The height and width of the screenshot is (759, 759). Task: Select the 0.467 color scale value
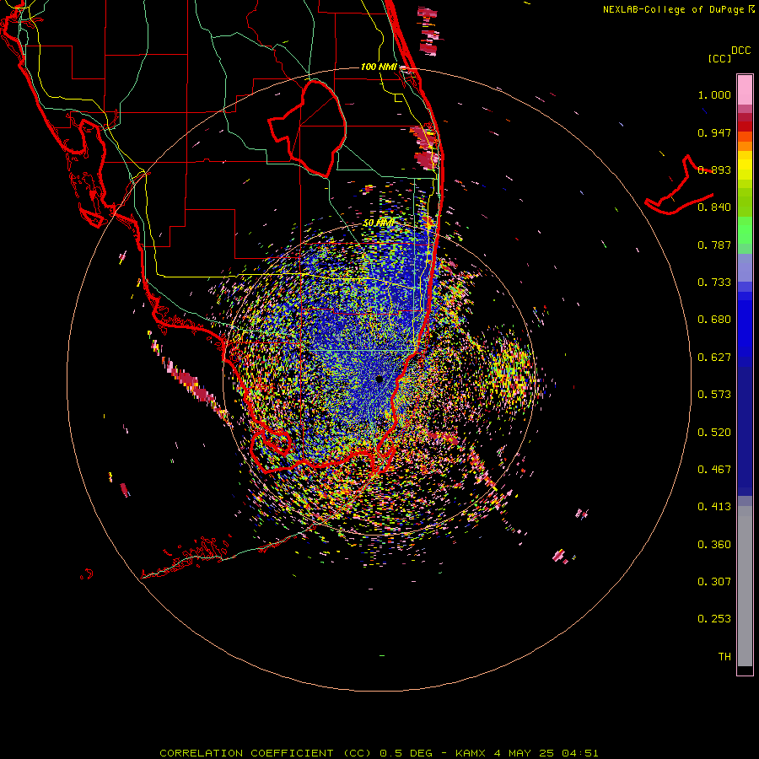tap(714, 470)
